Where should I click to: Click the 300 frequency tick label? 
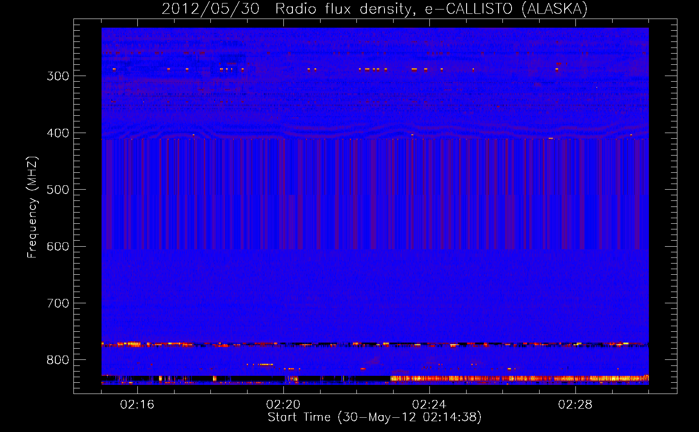point(58,76)
